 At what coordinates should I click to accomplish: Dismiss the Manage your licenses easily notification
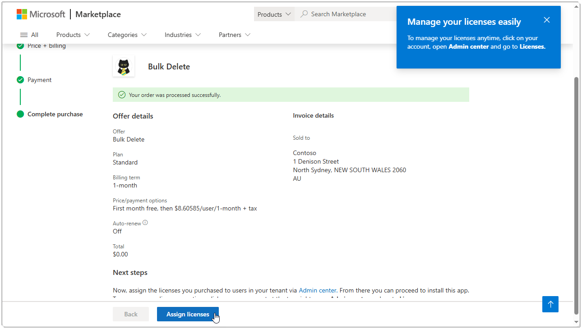tap(547, 20)
